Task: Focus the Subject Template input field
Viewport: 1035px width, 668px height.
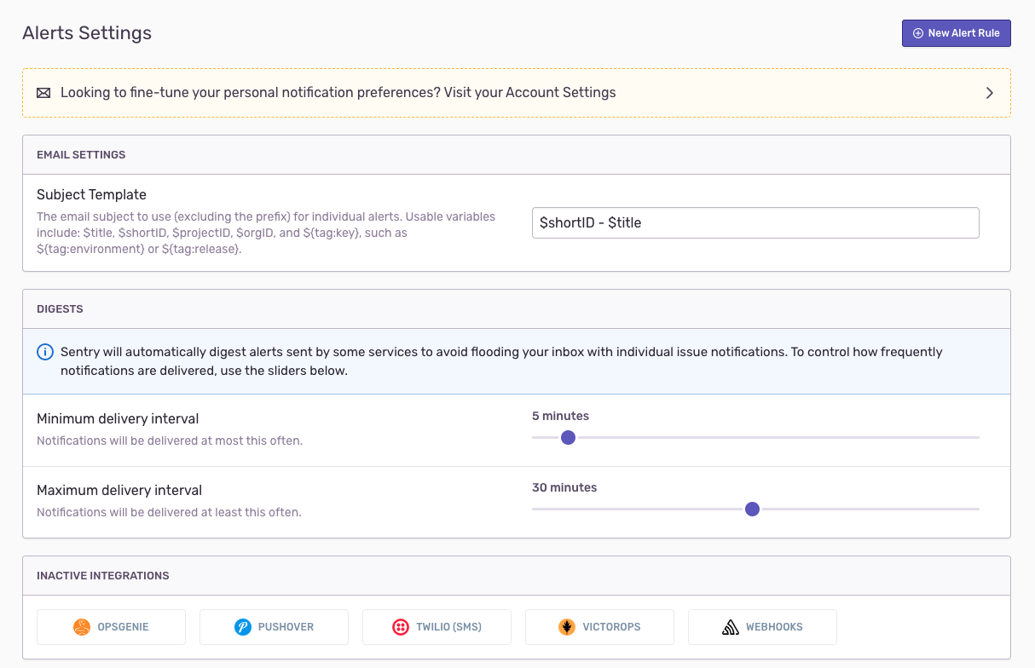Action: click(755, 223)
